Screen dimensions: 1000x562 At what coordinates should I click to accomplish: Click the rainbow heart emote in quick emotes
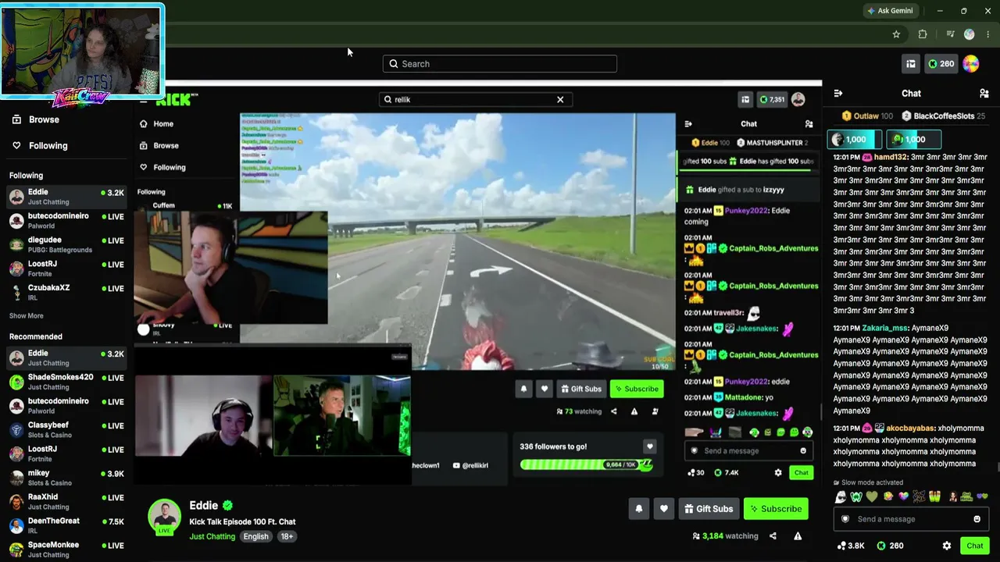[904, 496]
